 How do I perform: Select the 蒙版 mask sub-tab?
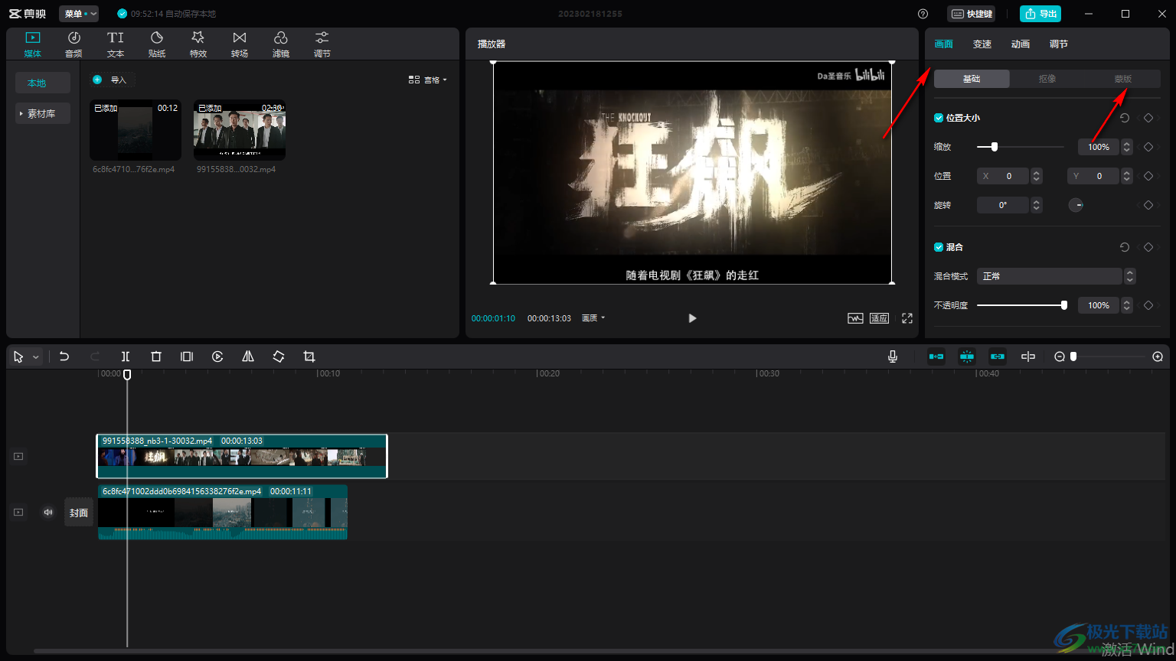click(x=1123, y=79)
